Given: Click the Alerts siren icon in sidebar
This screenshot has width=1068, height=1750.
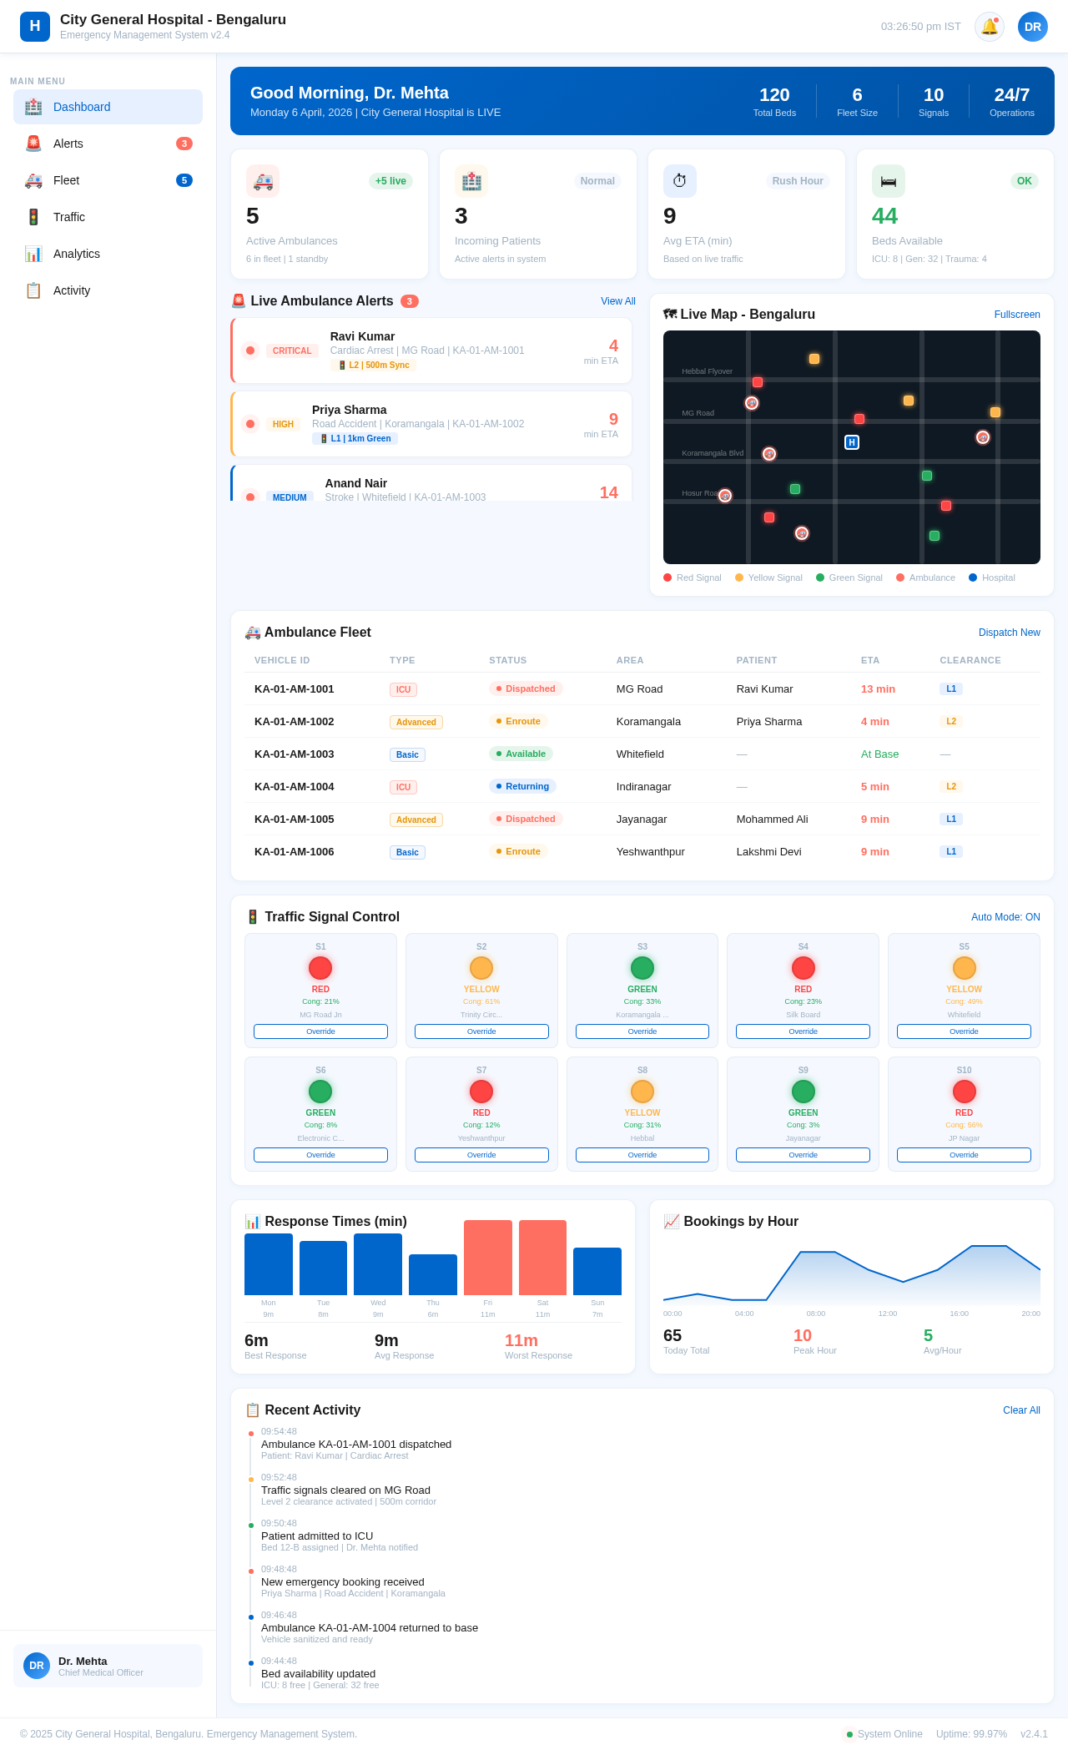Looking at the screenshot, I should click(x=33, y=144).
